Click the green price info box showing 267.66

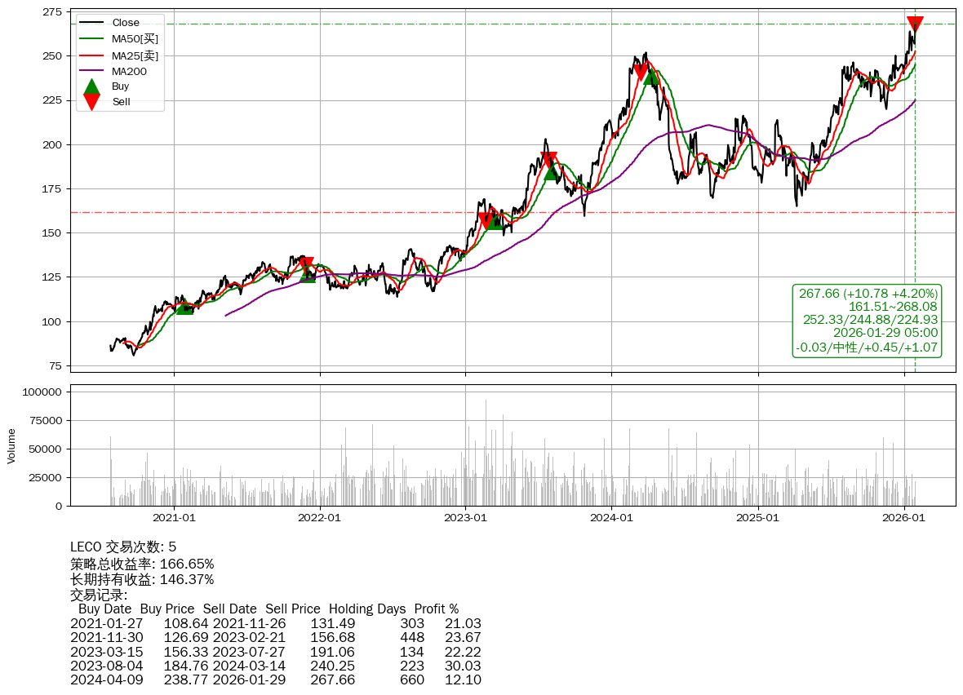click(x=868, y=321)
